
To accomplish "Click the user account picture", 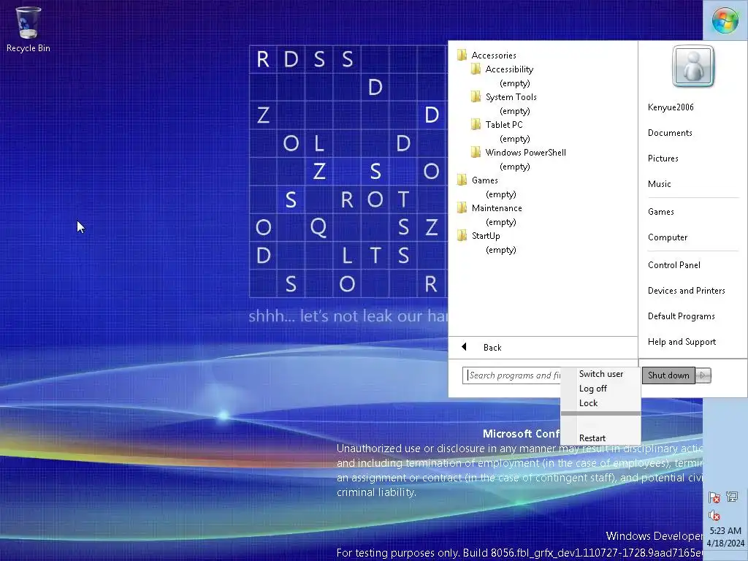I will pyautogui.click(x=693, y=66).
